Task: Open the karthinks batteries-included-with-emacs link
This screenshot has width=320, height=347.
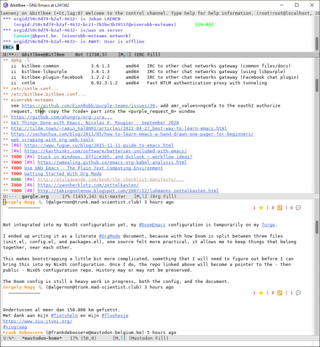Action: 105,151
